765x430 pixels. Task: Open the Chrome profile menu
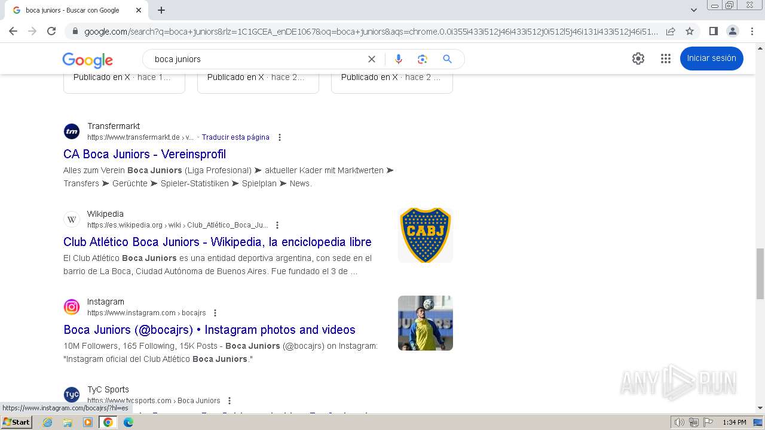click(732, 31)
